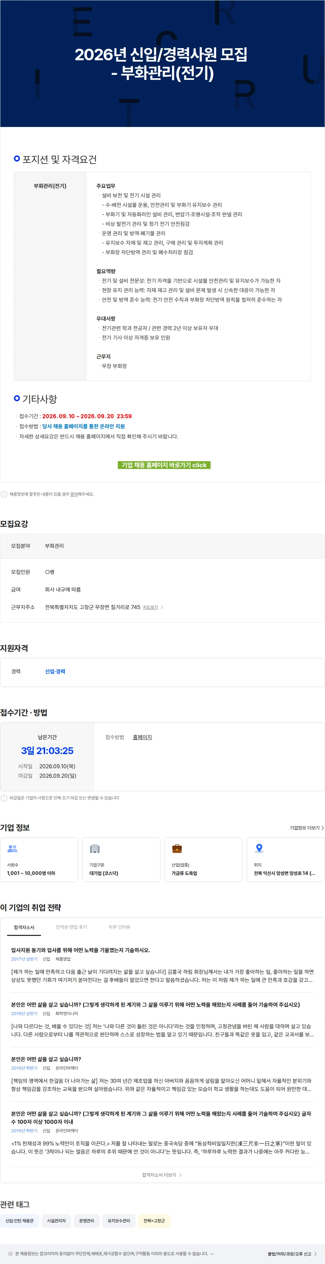325x1264 pixels.
Task: Click 합격자소서 더보기 to view more essays
Action: pos(162,1175)
